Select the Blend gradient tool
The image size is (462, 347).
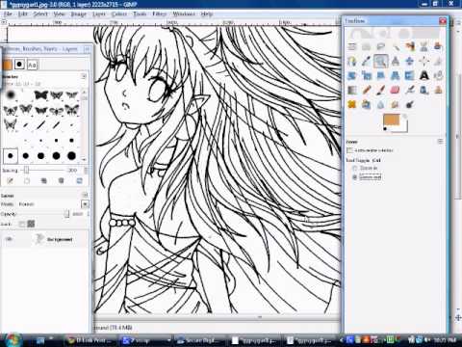[x=352, y=90]
